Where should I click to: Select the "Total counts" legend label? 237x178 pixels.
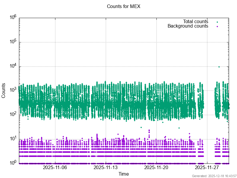(196, 22)
